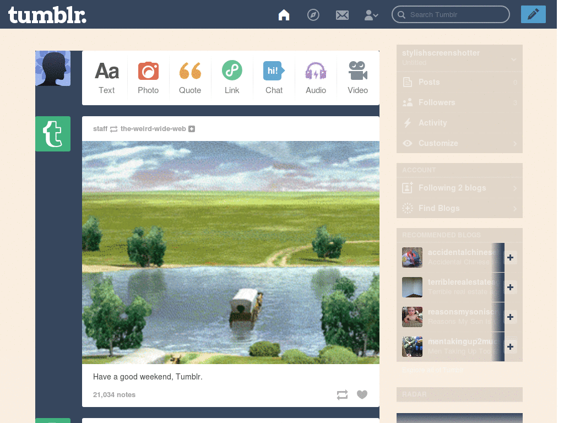
Task: Click the reasonsmysoniscrying baby avatar
Action: 412,317
